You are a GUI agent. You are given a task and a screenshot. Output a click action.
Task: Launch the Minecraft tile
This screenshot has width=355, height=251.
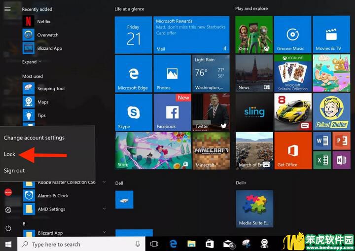click(x=211, y=150)
